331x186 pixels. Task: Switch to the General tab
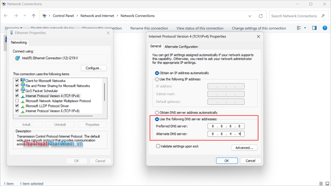156,46
